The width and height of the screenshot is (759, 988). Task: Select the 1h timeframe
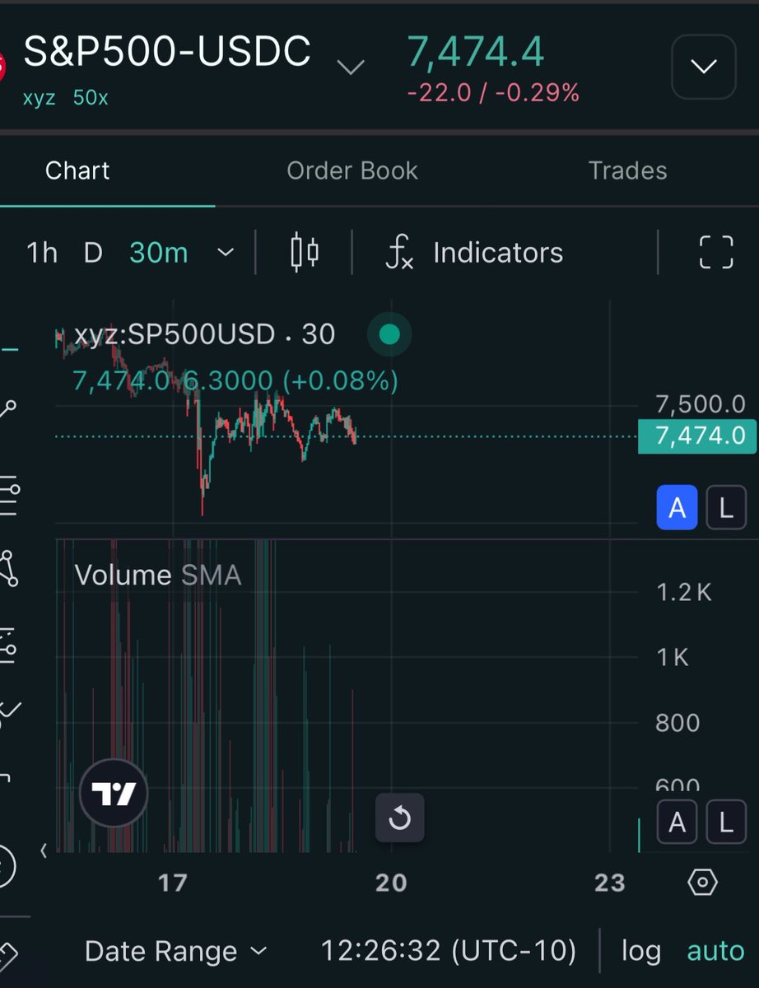coord(42,253)
